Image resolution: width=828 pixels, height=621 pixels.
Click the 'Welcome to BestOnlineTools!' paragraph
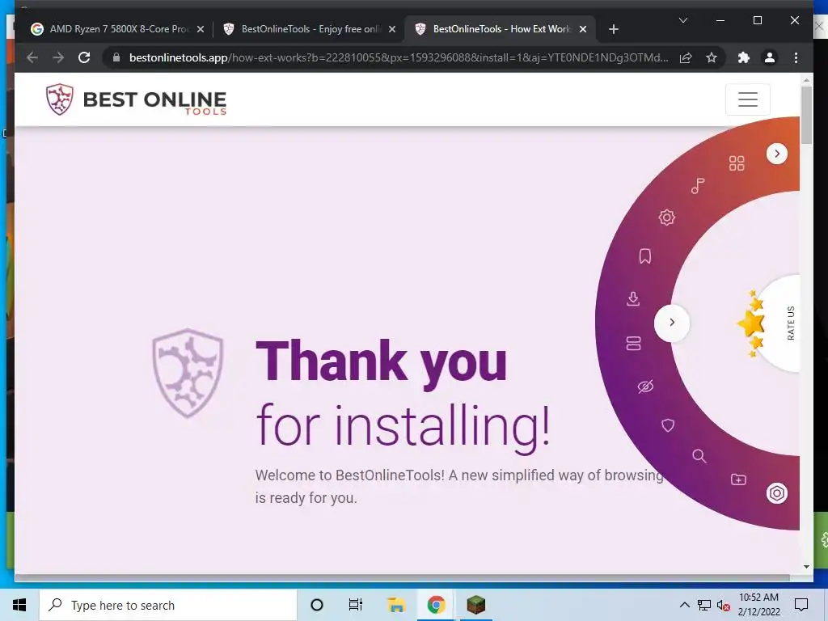point(459,486)
